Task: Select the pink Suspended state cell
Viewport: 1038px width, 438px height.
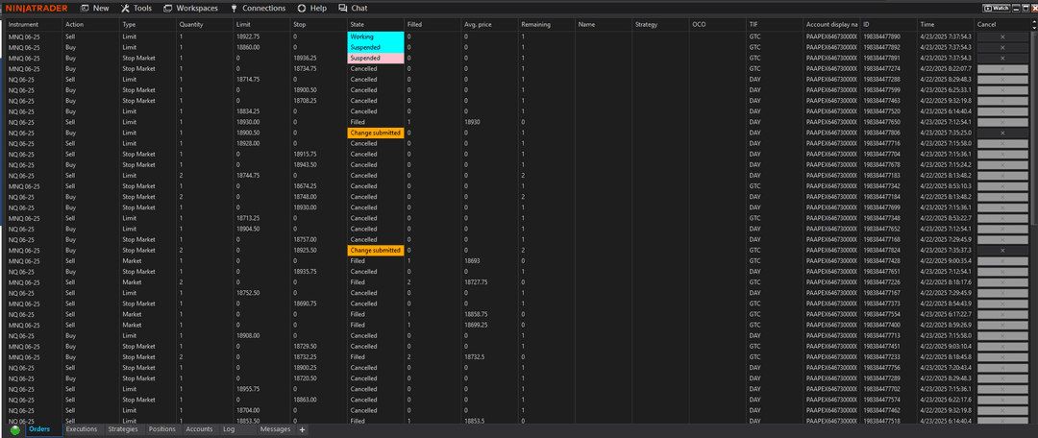Action: point(376,59)
